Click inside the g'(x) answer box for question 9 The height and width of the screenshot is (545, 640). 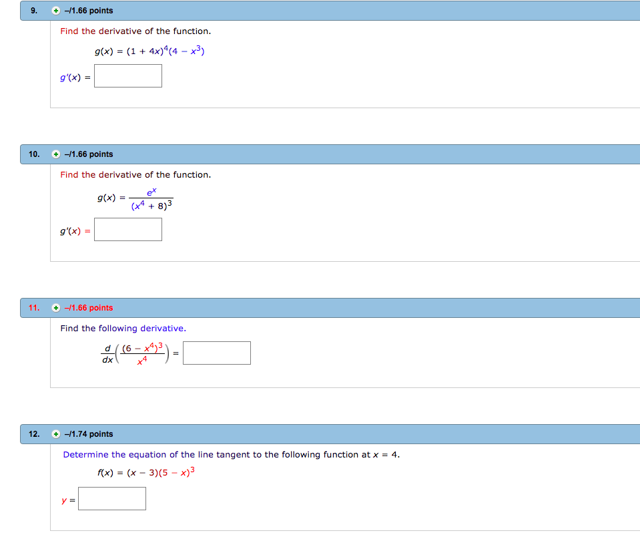point(127,75)
